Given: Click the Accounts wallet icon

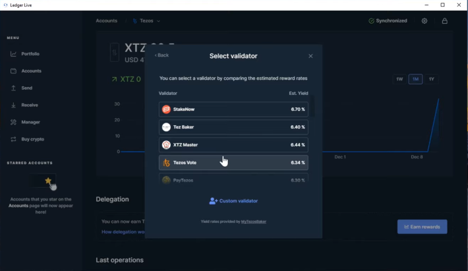Looking at the screenshot, I should 13,71.
